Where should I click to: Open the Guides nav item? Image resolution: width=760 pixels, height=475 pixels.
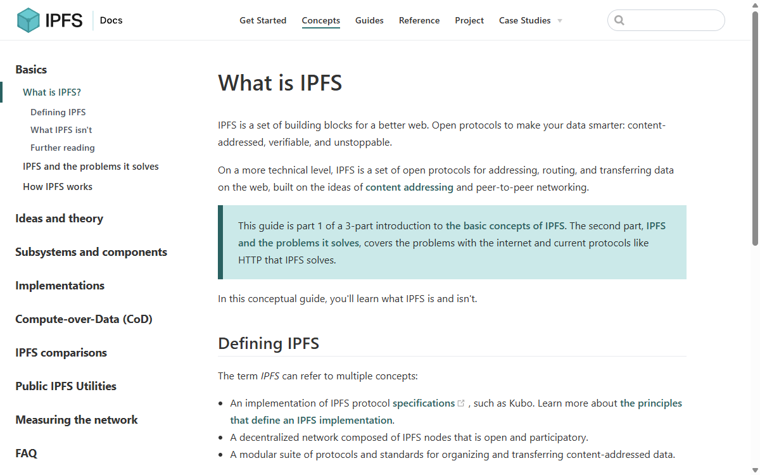click(369, 20)
